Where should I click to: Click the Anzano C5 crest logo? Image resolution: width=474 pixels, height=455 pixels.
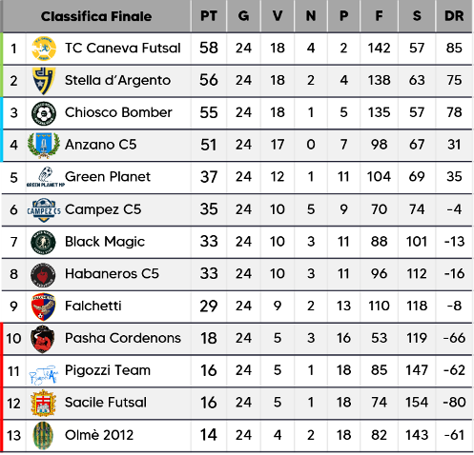[x=44, y=146]
